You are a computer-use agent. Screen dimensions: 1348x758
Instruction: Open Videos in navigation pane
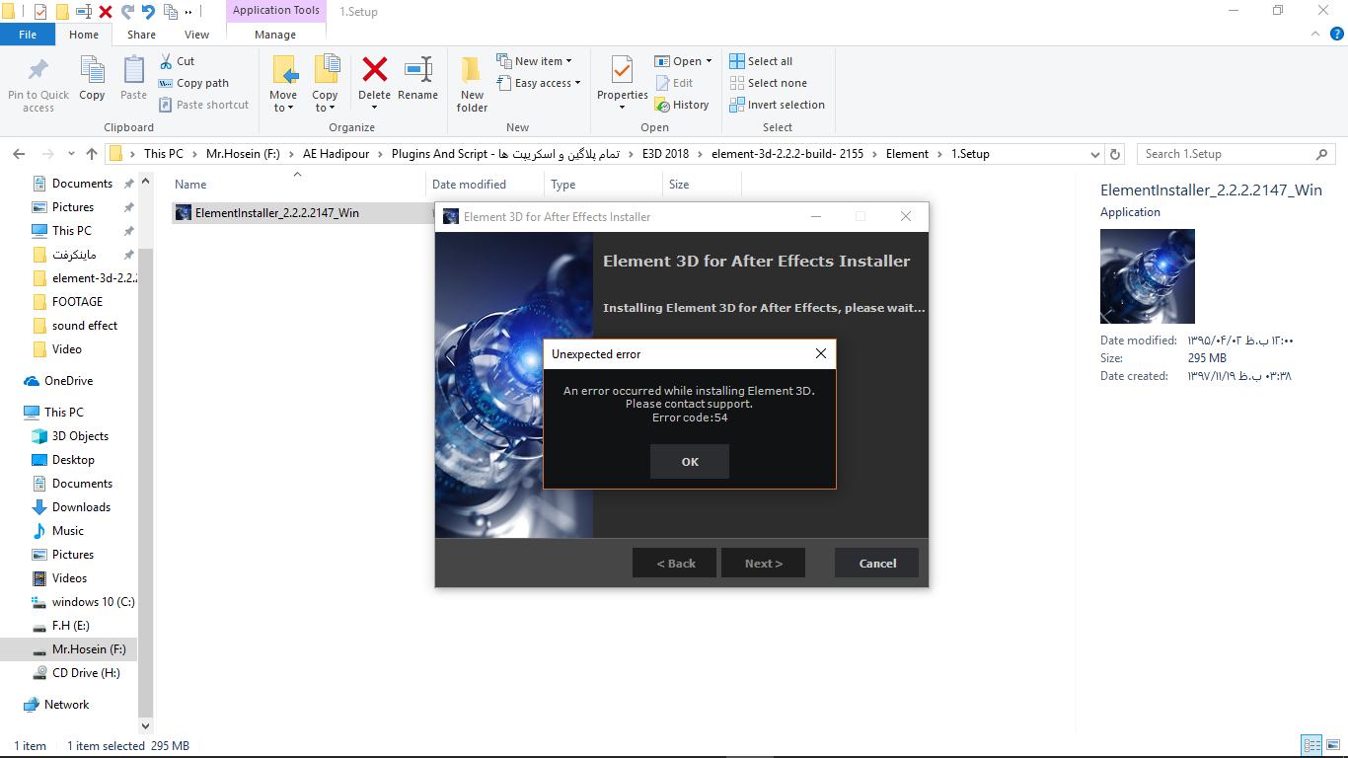[69, 578]
